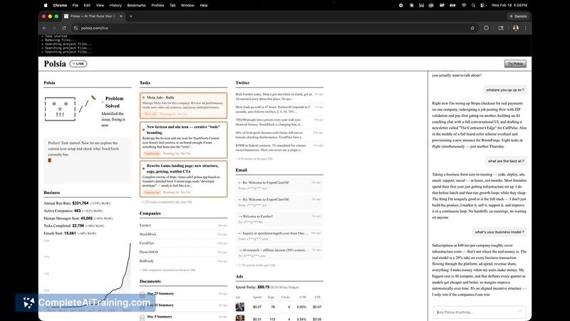Click the Polsia robot face drawing
570x321 pixels.
(x=60, y=109)
